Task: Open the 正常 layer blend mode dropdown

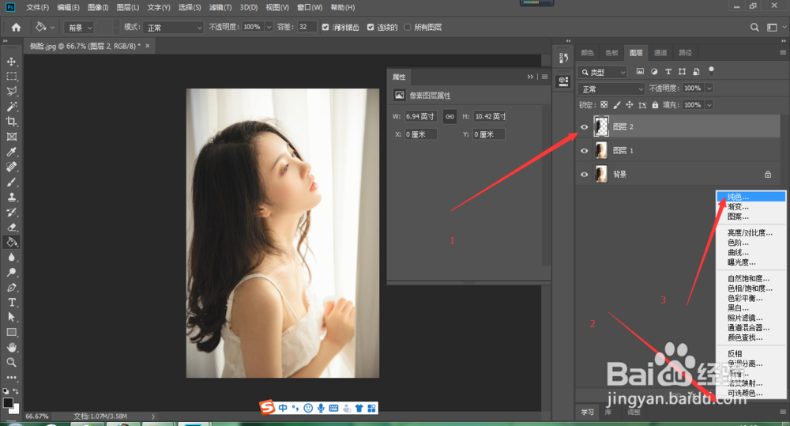Action: pos(611,89)
